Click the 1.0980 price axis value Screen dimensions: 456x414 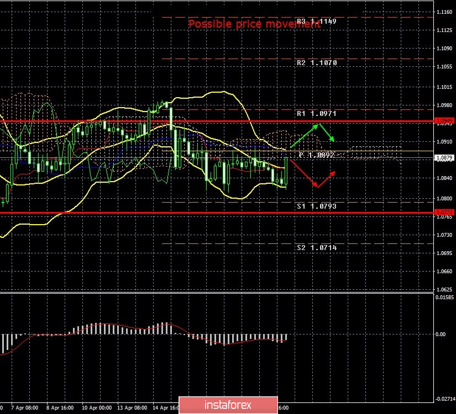(444, 105)
